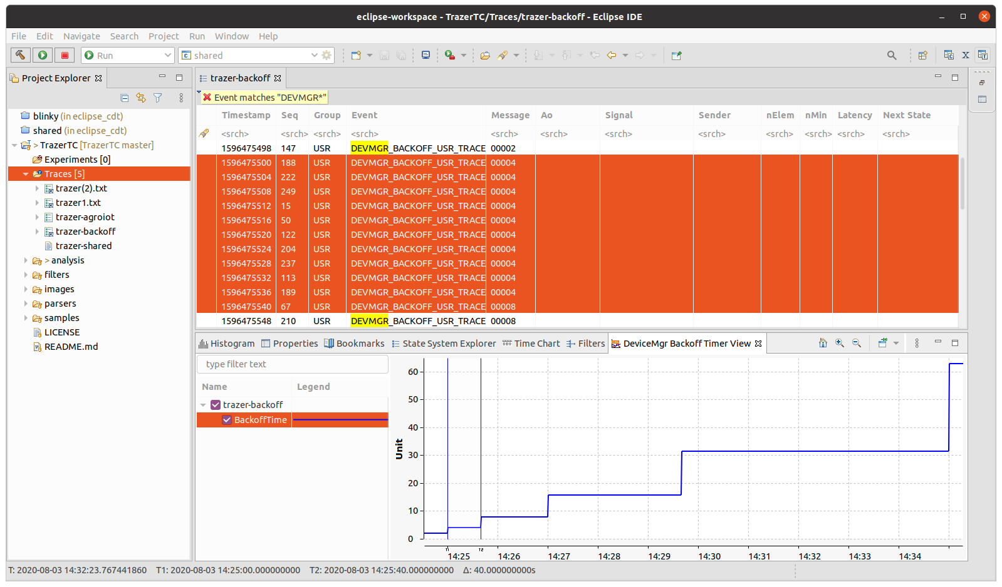Click the Open Trace folder icon
Screen dimensions: 1002x587
pos(485,55)
